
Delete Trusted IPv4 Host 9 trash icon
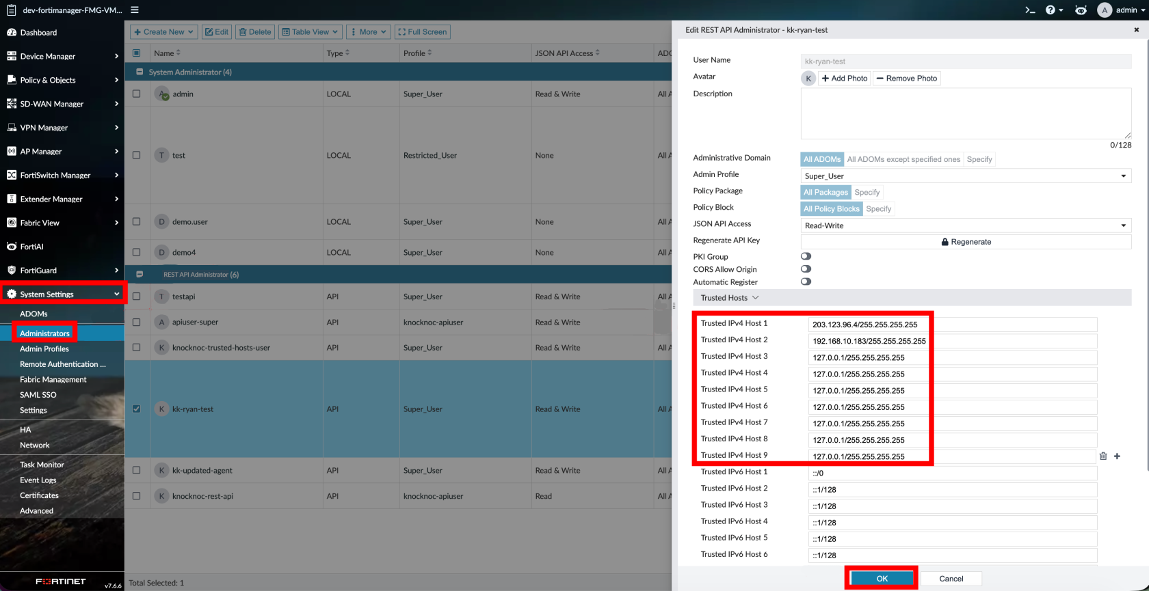[x=1103, y=456]
